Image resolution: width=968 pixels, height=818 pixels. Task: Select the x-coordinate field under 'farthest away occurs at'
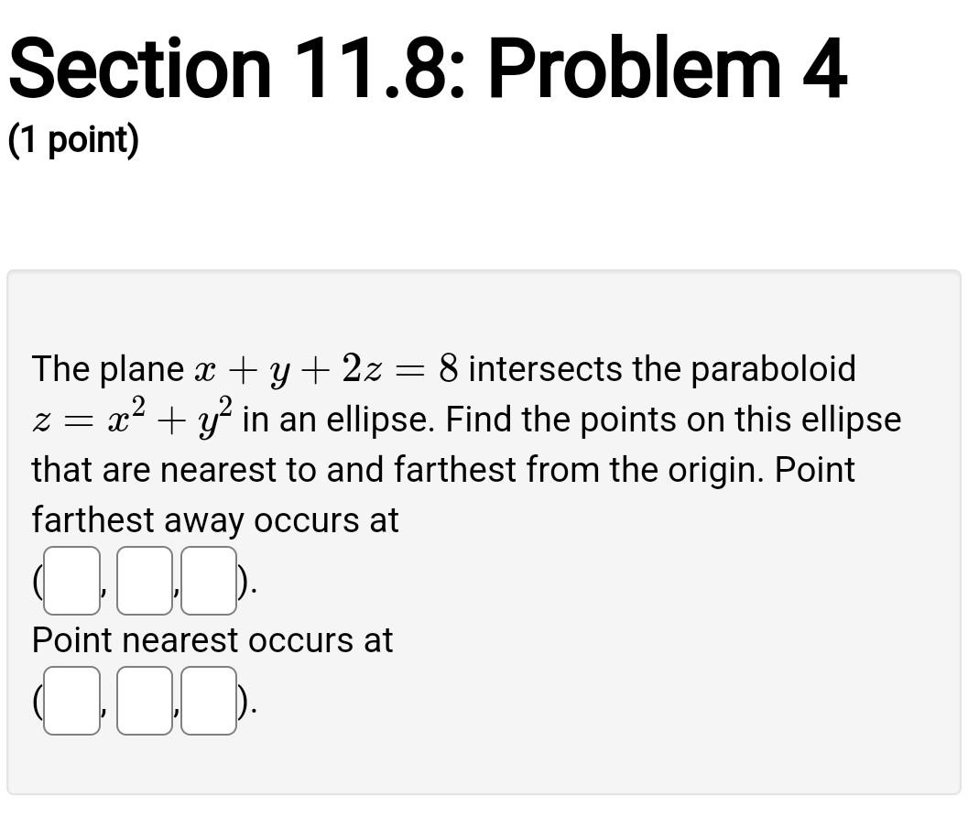coord(71,579)
